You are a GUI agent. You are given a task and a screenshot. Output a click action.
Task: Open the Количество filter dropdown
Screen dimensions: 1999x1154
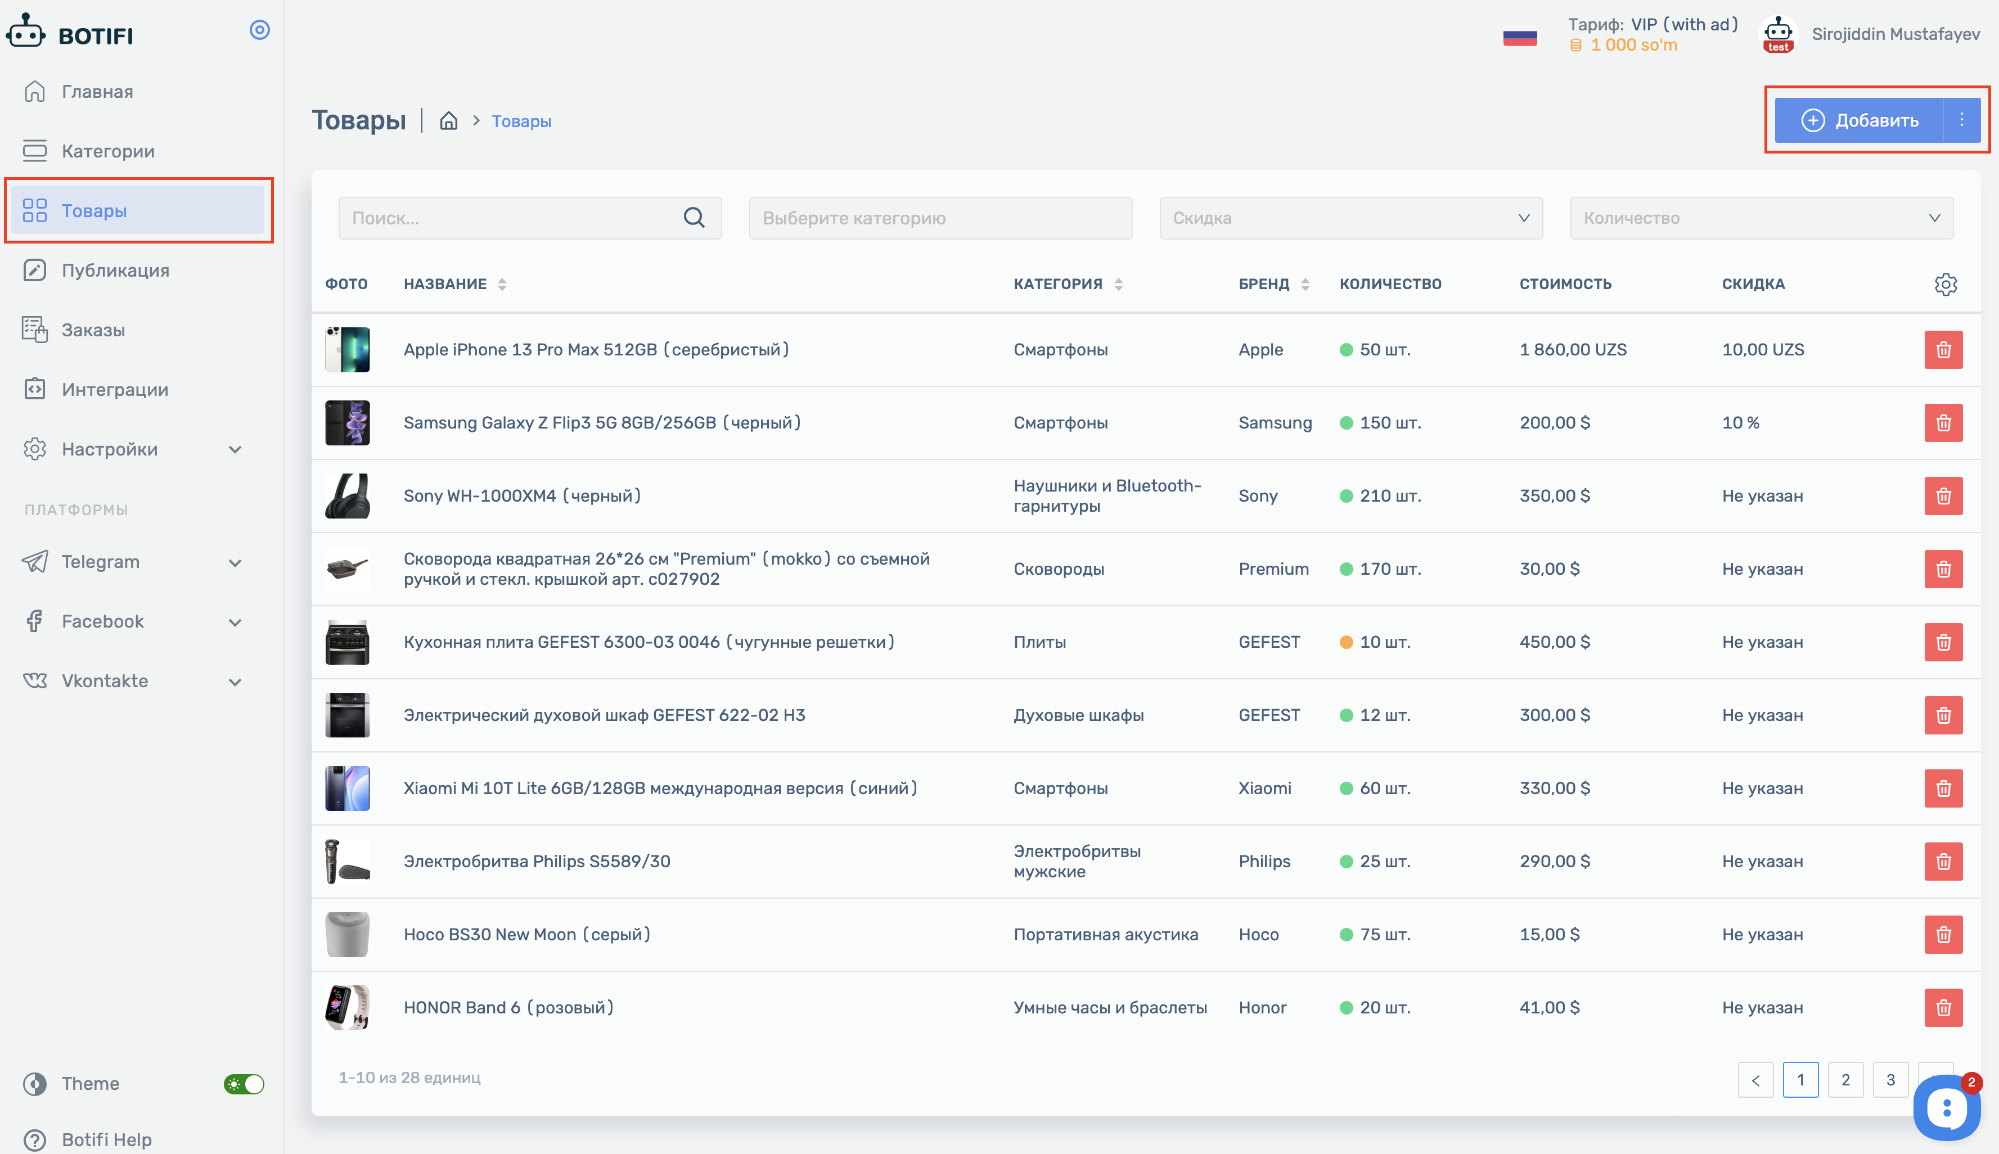click(1761, 217)
